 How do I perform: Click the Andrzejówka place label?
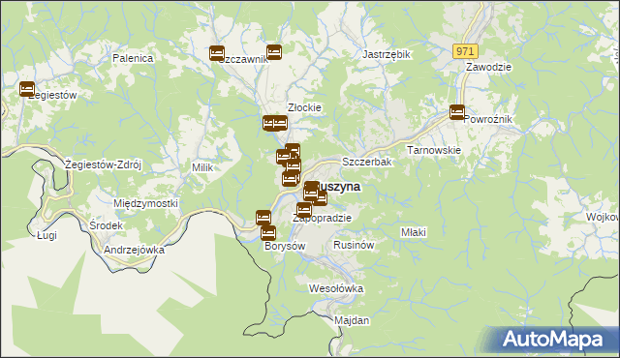134,250
